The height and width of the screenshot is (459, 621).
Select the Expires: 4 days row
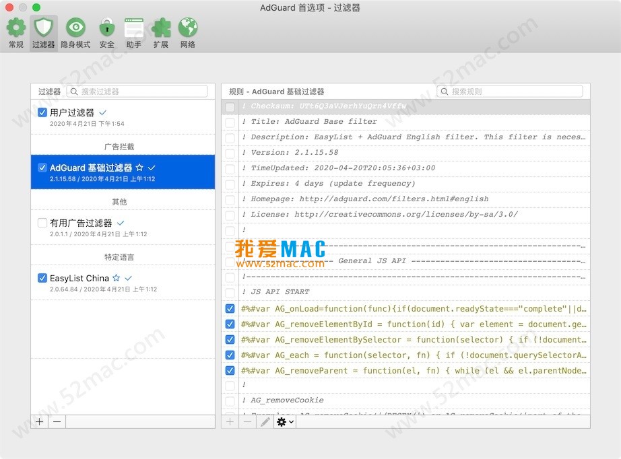point(405,183)
